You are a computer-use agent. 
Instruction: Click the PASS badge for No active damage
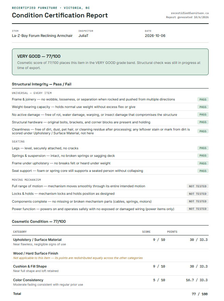[x=203, y=114]
